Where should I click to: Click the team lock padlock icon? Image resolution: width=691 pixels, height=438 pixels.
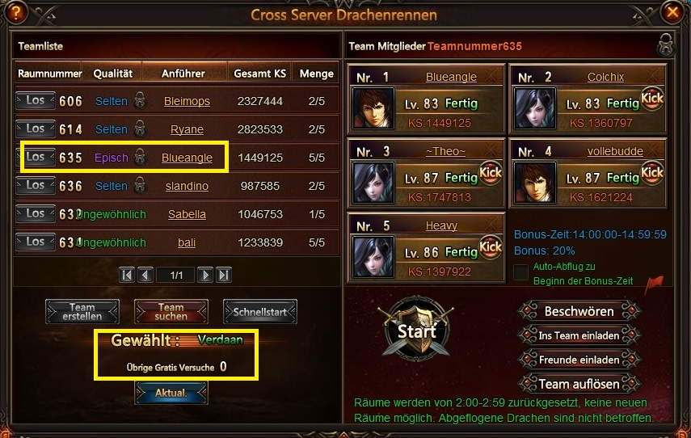pos(666,45)
